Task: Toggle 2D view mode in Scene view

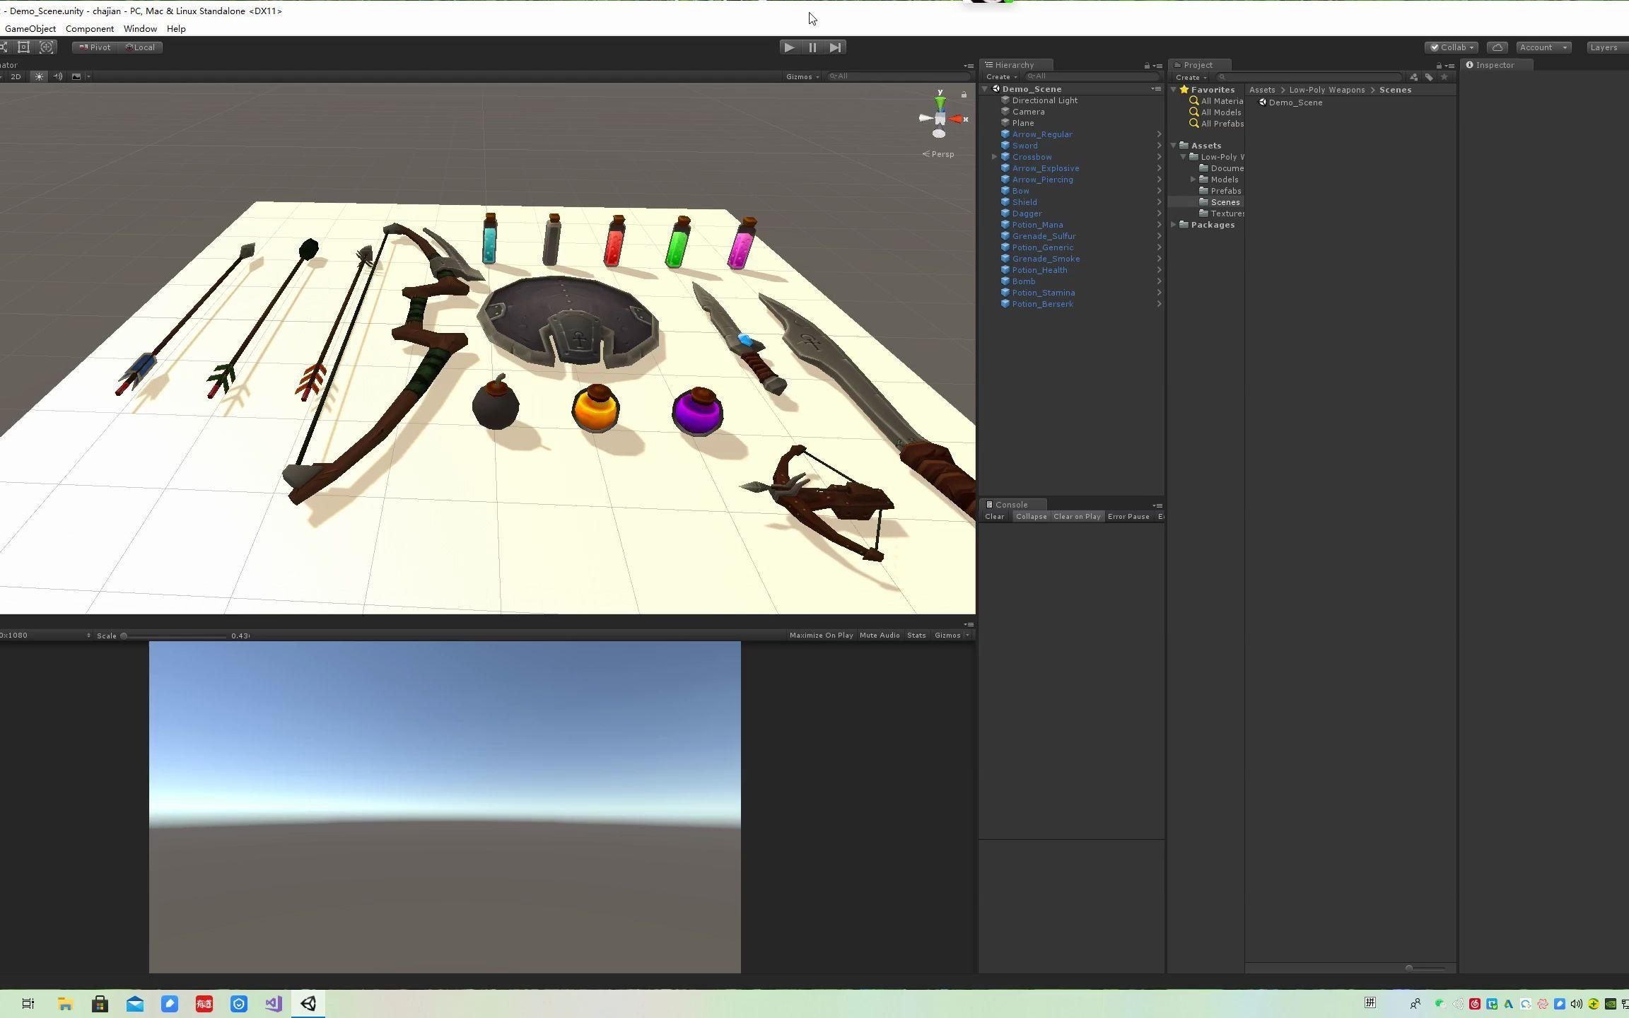Action: click(16, 76)
